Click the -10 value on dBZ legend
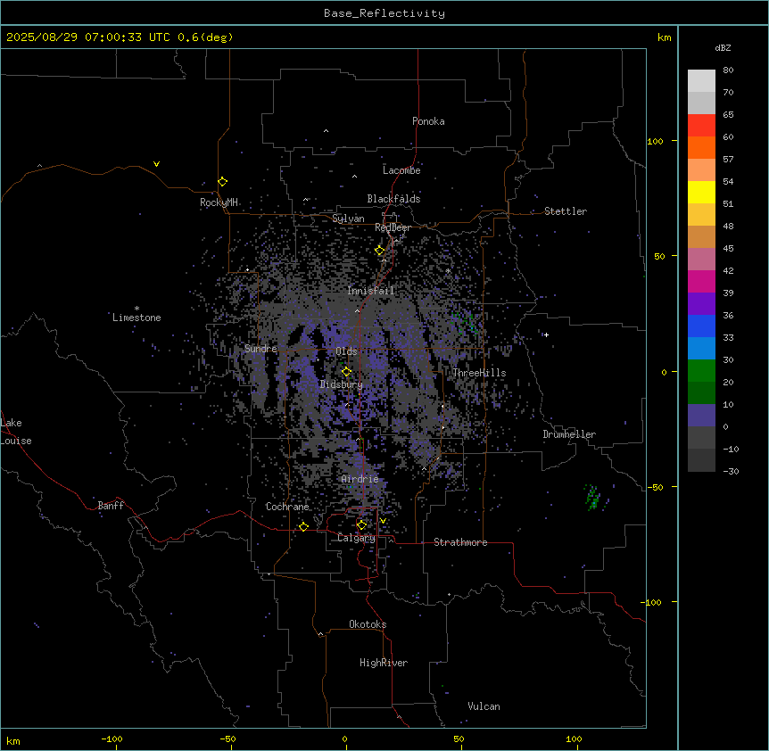 coord(731,449)
